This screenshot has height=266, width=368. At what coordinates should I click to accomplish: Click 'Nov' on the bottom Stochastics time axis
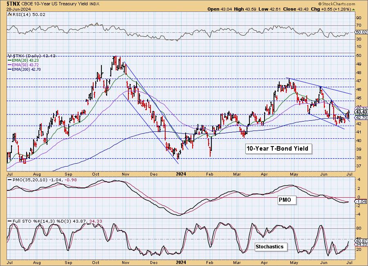pyautogui.click(x=126, y=262)
